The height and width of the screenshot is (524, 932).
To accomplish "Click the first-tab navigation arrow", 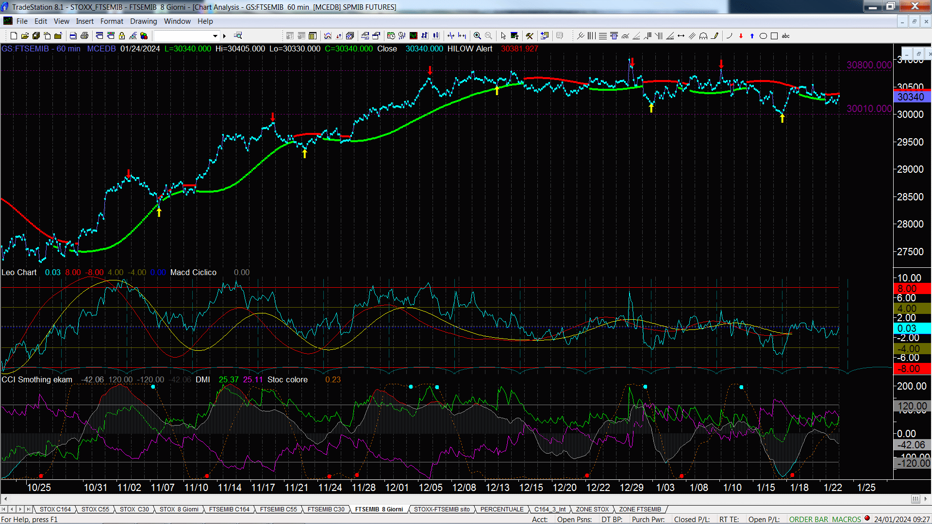I will pos(4,509).
